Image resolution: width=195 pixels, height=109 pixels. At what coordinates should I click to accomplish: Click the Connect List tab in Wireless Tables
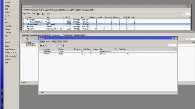point(67,35)
